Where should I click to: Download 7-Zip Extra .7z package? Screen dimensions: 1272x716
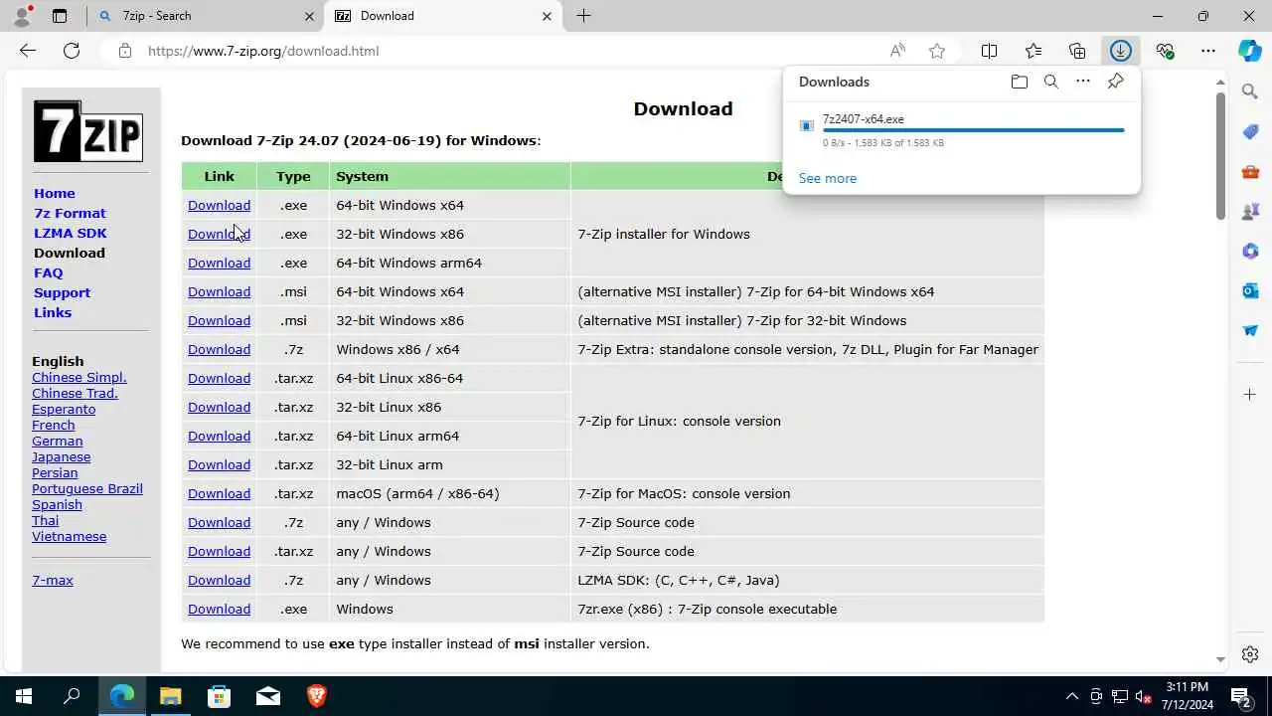219,349
